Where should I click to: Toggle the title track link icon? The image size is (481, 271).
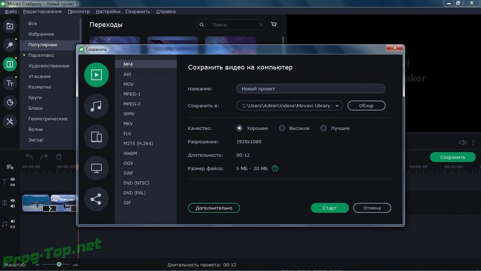coord(13,185)
